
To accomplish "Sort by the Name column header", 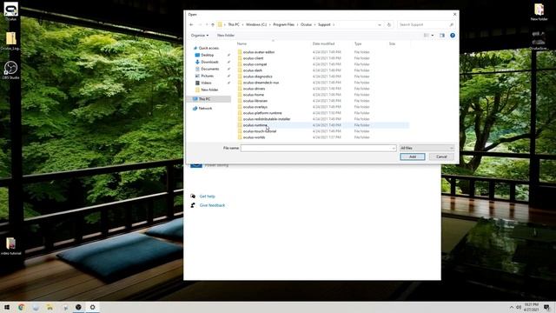I will [x=242, y=43].
